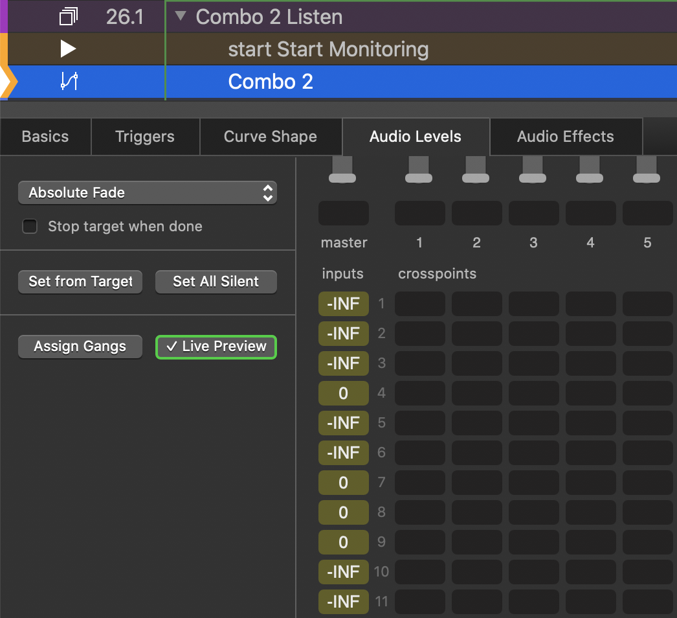The width and height of the screenshot is (677, 618).
Task: Click the Assign Gangs button
Action: coord(80,347)
